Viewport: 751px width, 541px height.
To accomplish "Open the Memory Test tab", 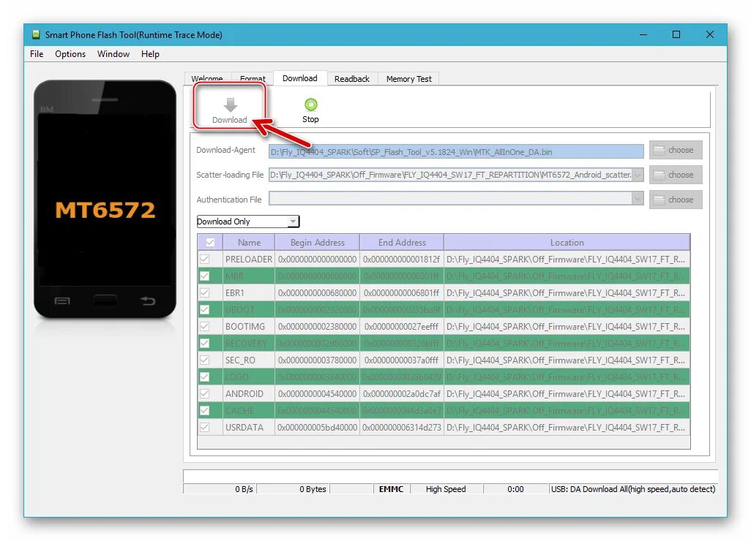I will click(x=408, y=78).
